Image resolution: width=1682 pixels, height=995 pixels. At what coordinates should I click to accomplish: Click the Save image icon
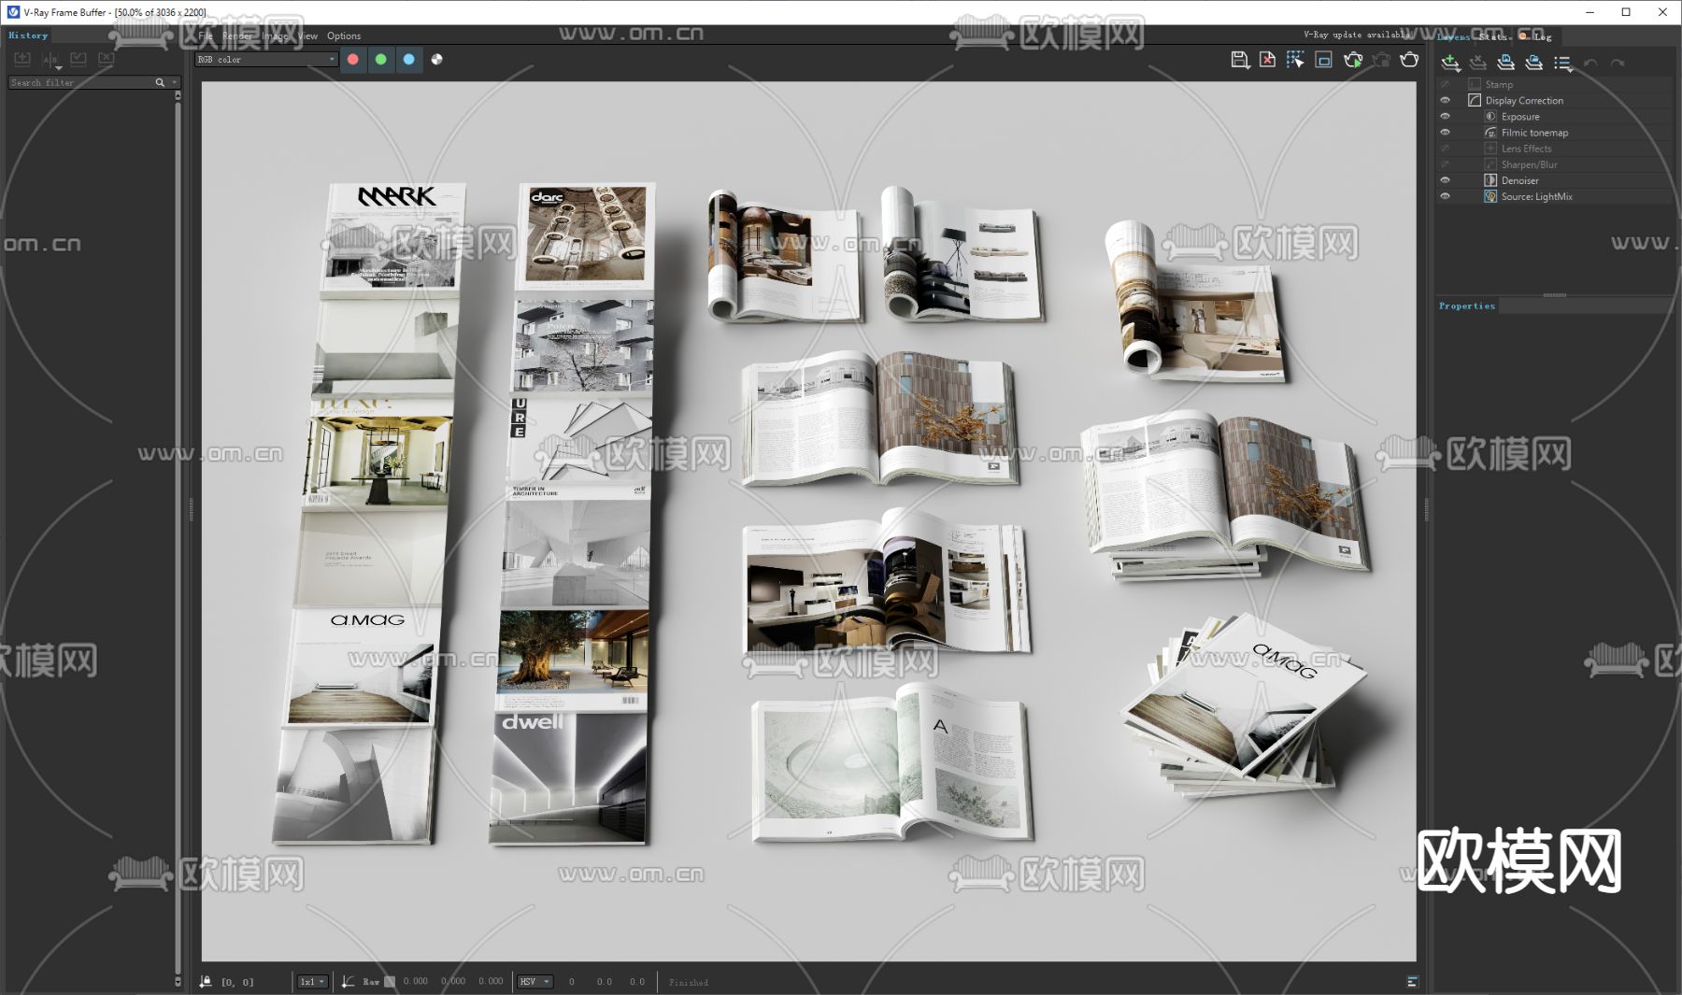point(1239,60)
